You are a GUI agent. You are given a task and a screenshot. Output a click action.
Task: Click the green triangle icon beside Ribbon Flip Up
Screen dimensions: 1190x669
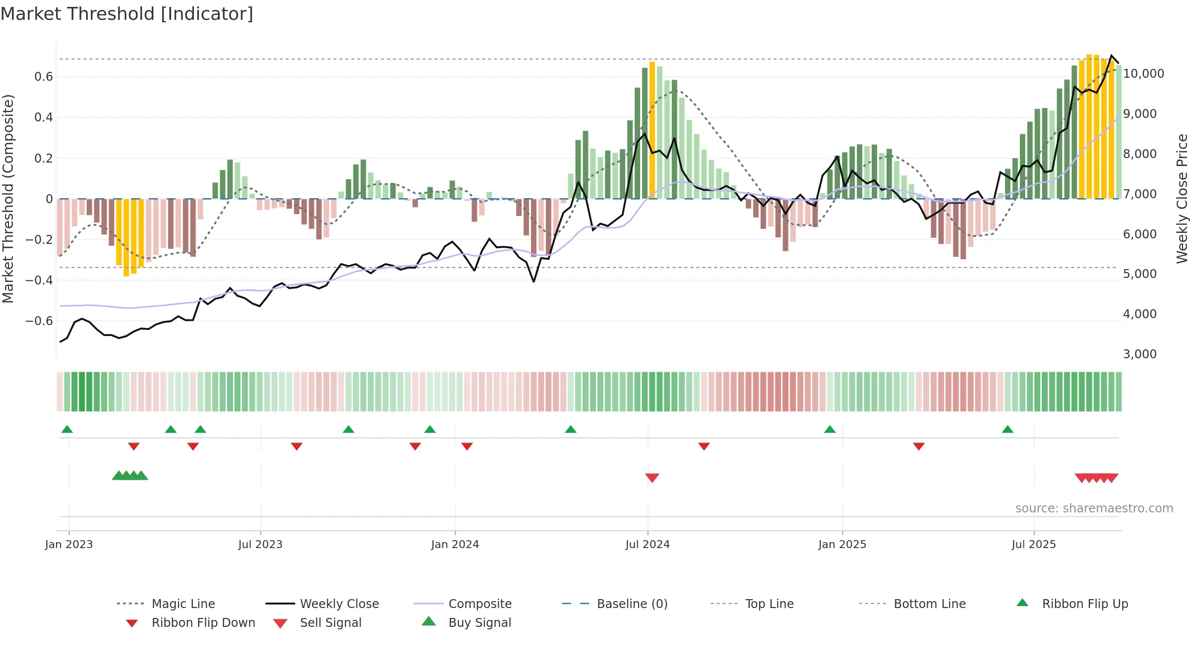pyautogui.click(x=1022, y=603)
